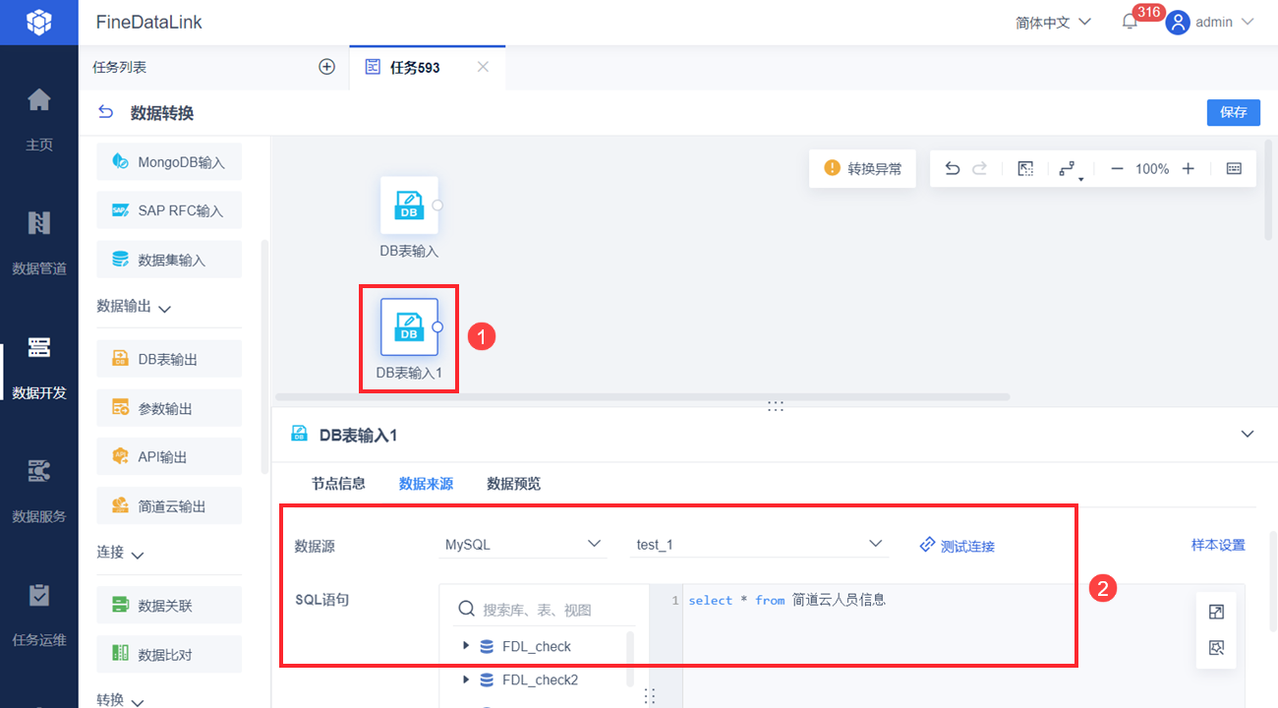Click the operator list vertical scrollbar
Screen dimensions: 1278x708
(263, 358)
